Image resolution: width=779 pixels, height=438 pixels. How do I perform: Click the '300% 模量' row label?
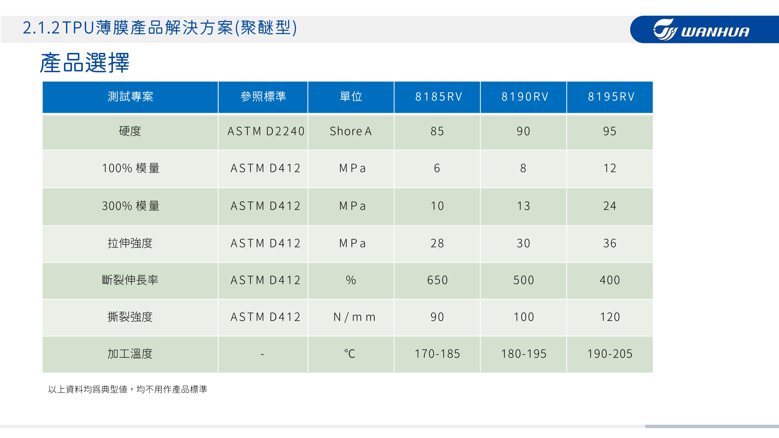pos(131,206)
